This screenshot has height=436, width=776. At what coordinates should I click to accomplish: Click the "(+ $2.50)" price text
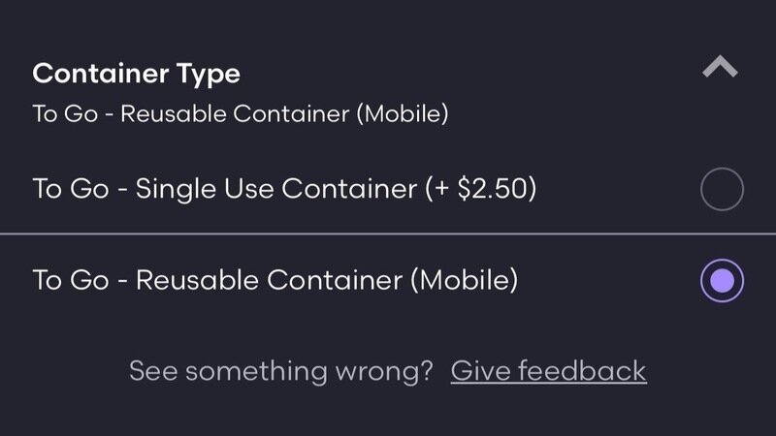480,189
